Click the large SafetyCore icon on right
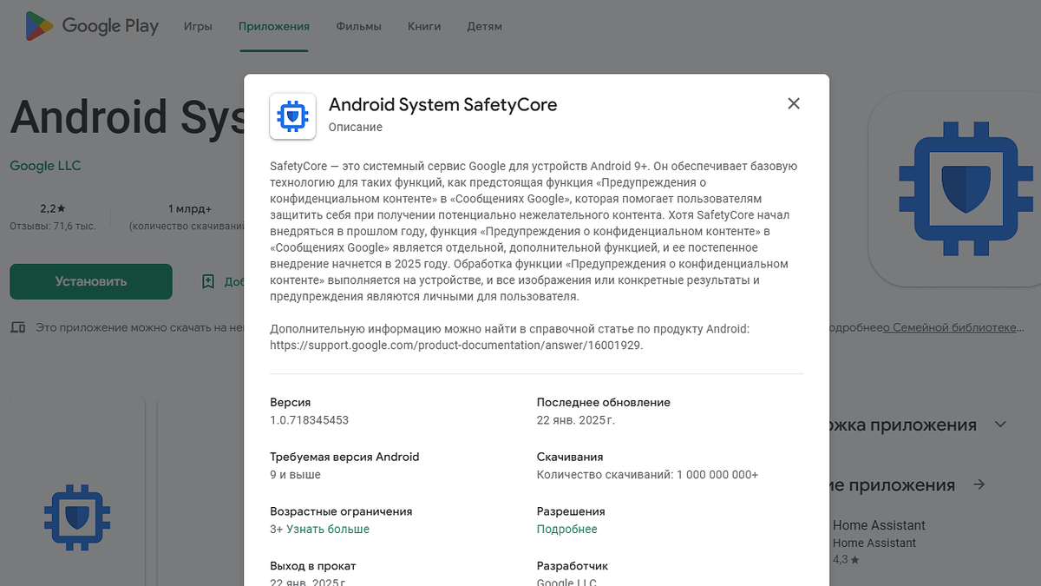This screenshot has width=1041, height=586. point(966,188)
